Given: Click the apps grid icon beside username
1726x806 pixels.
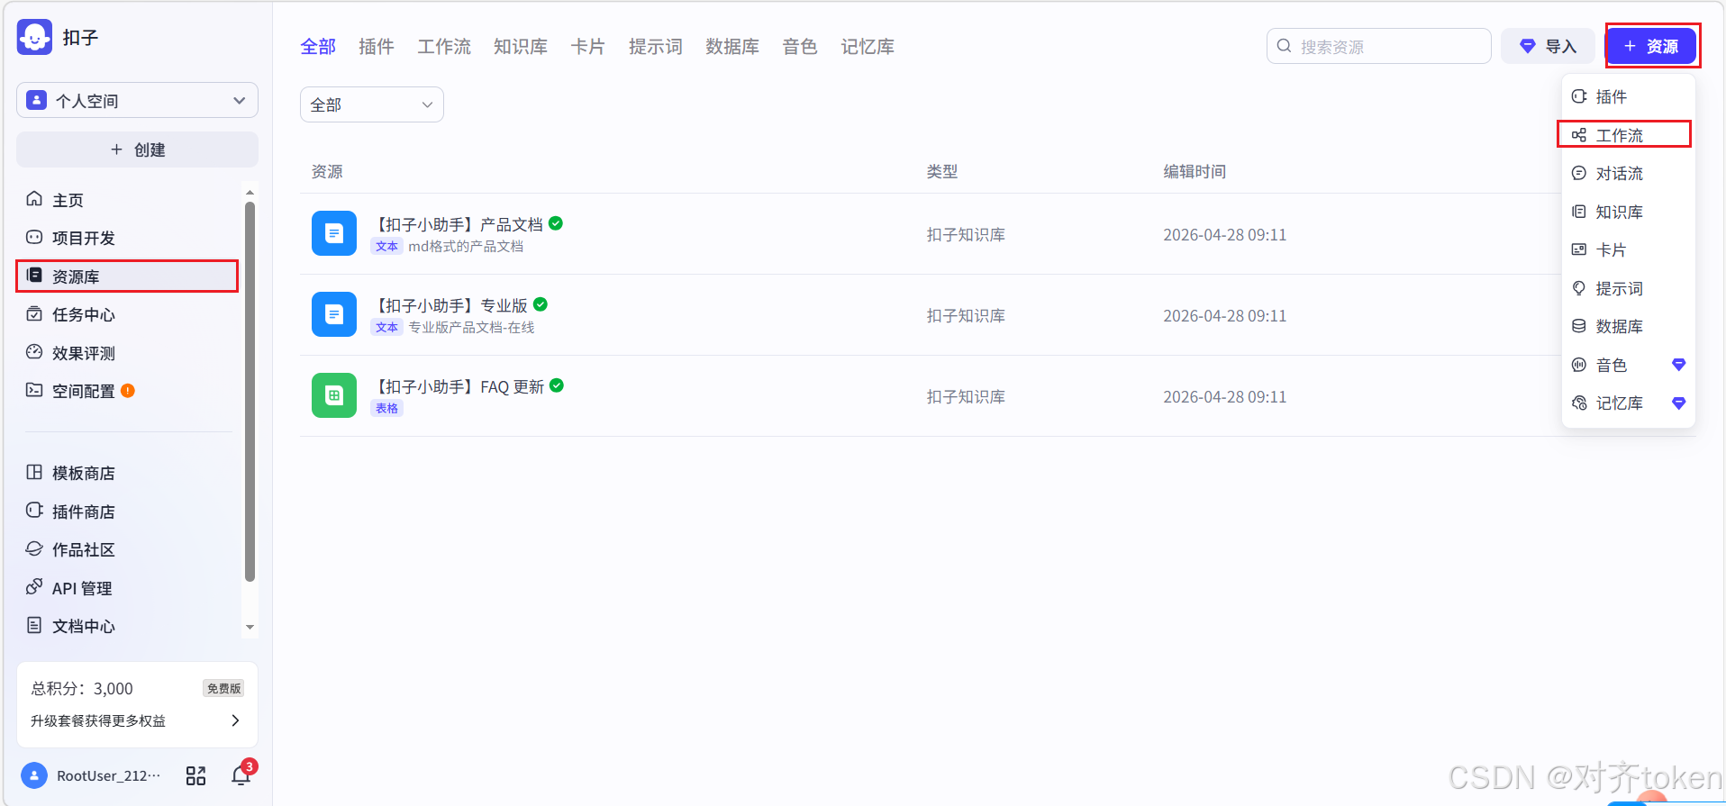Looking at the screenshot, I should [195, 775].
